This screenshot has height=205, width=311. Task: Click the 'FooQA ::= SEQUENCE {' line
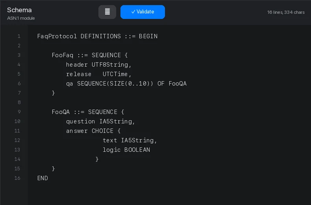88,112
